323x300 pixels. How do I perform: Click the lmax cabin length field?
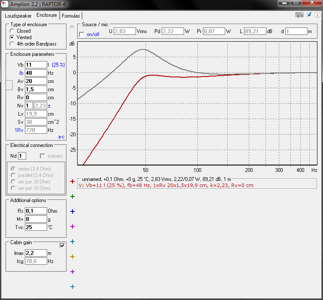coord(36,253)
